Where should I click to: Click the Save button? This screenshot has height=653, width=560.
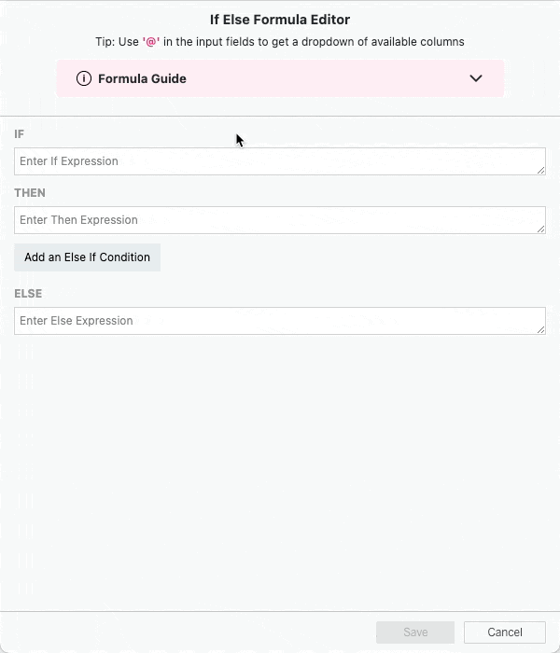pyautogui.click(x=415, y=632)
